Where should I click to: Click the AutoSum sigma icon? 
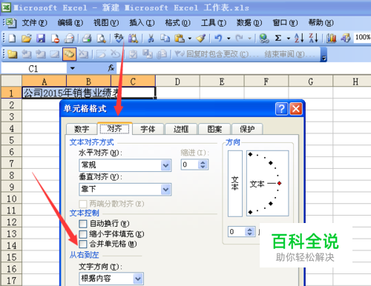pyautogui.click(x=278, y=39)
